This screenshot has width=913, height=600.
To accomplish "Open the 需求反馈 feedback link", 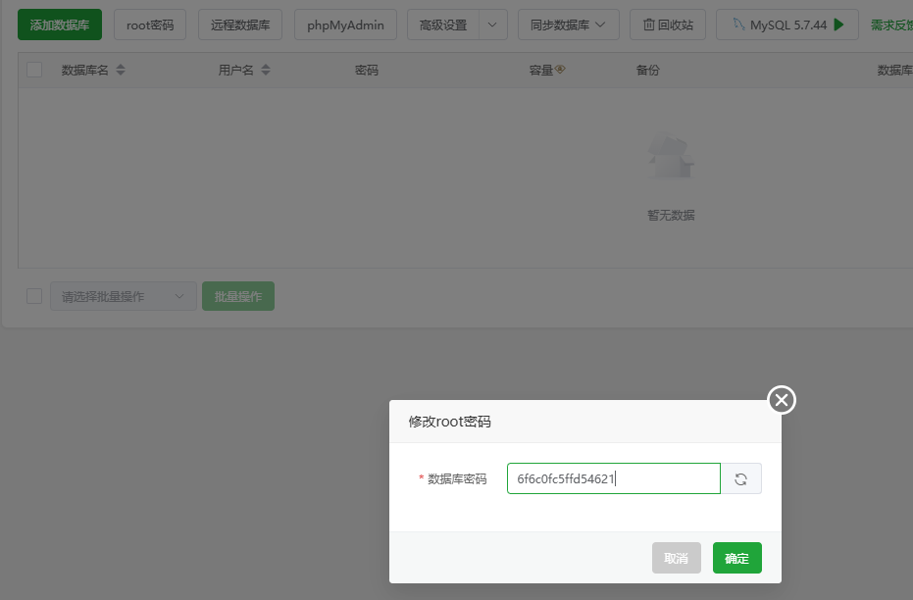I will [x=897, y=25].
